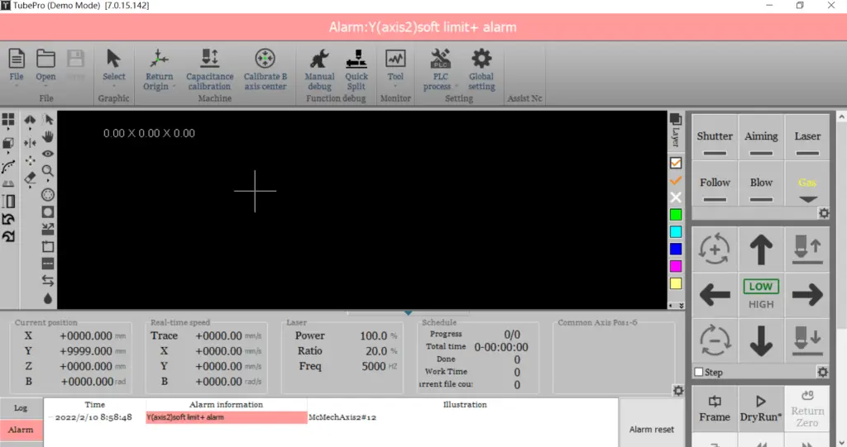Select the green layer color swatch

tap(676, 215)
